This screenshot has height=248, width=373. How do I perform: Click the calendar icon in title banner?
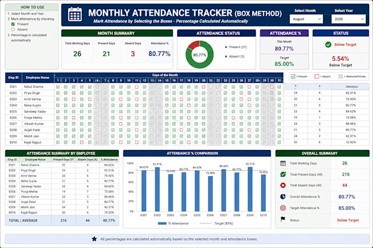[75, 14]
